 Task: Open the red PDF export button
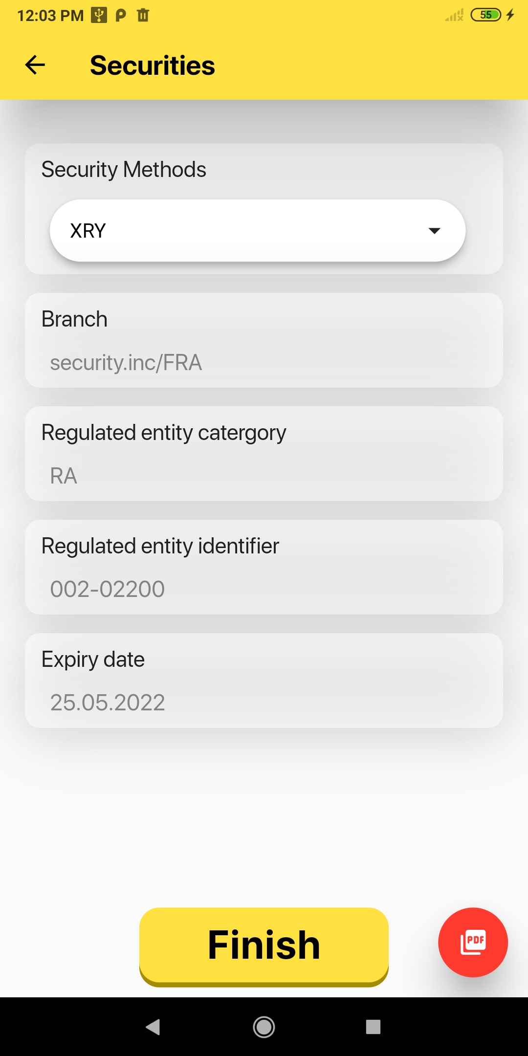[x=473, y=942]
